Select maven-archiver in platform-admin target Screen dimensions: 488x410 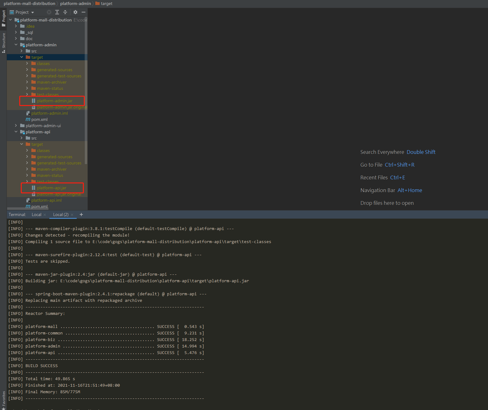(52, 82)
